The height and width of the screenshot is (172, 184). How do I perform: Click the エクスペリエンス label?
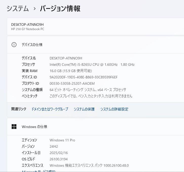(x=32, y=165)
